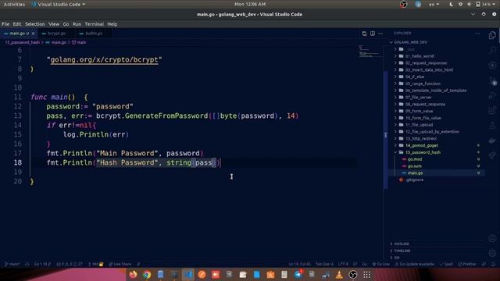Screen dimensions: 500x281
Task: Click the errors and warnings count in status bar
Action: [x=70, y=264]
